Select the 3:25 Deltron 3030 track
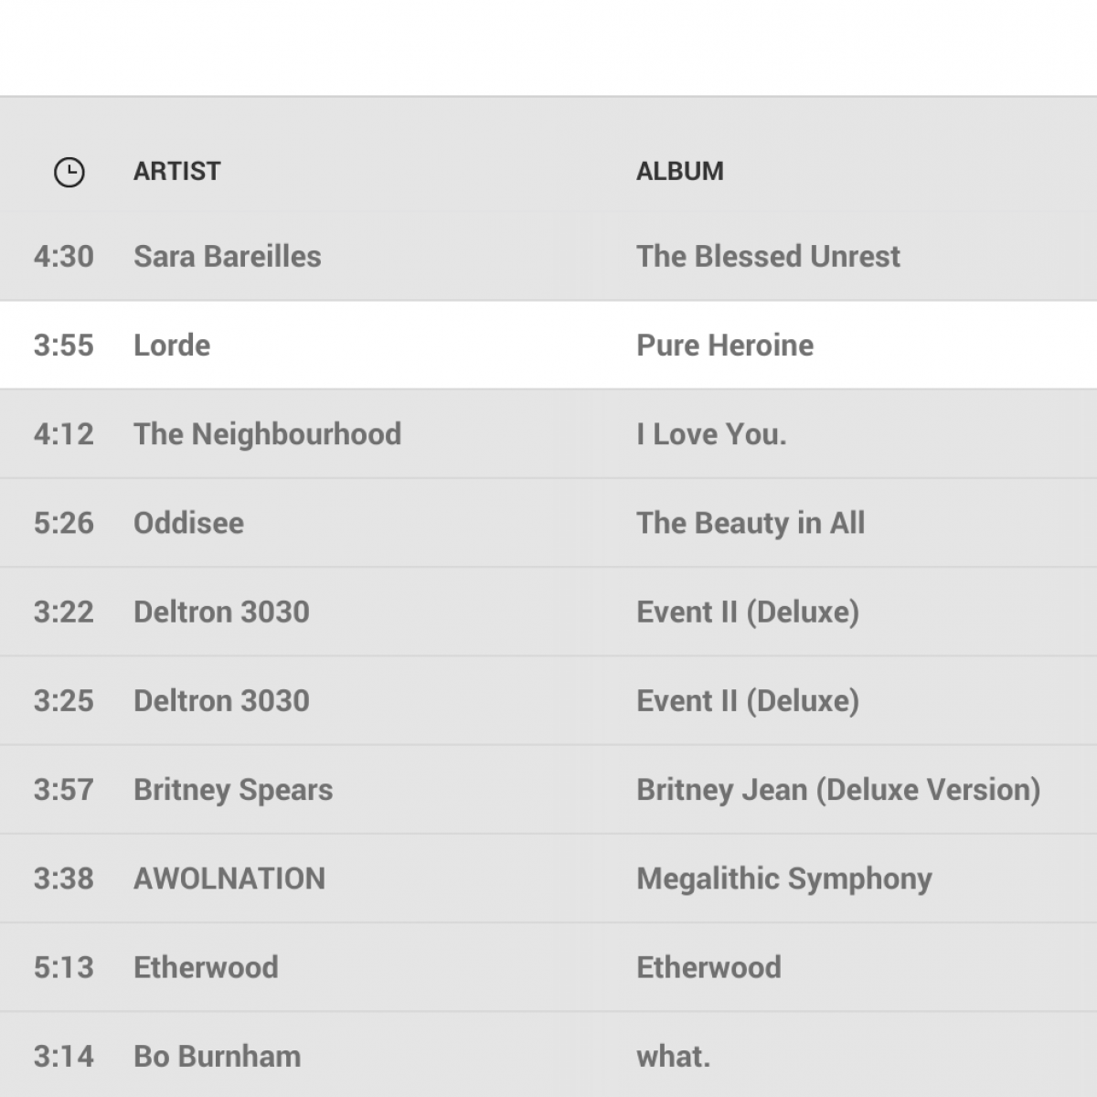The image size is (1097, 1097). 221,700
